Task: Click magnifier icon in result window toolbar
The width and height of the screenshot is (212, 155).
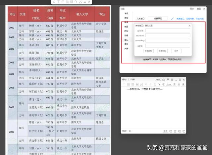Action: tap(146, 84)
